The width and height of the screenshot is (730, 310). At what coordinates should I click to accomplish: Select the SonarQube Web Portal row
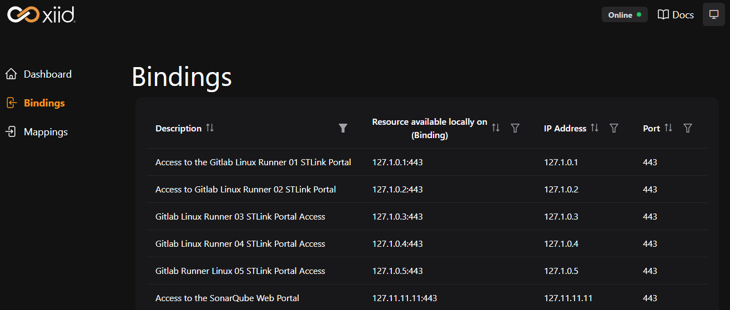(x=427, y=298)
